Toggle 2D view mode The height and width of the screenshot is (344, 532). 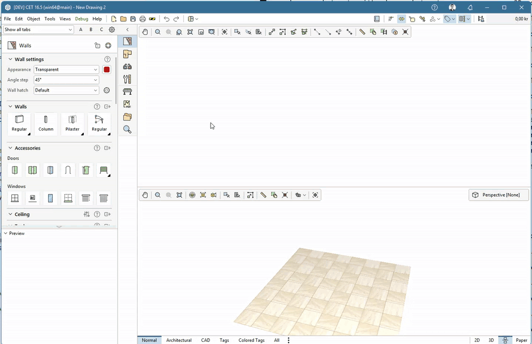click(x=477, y=340)
